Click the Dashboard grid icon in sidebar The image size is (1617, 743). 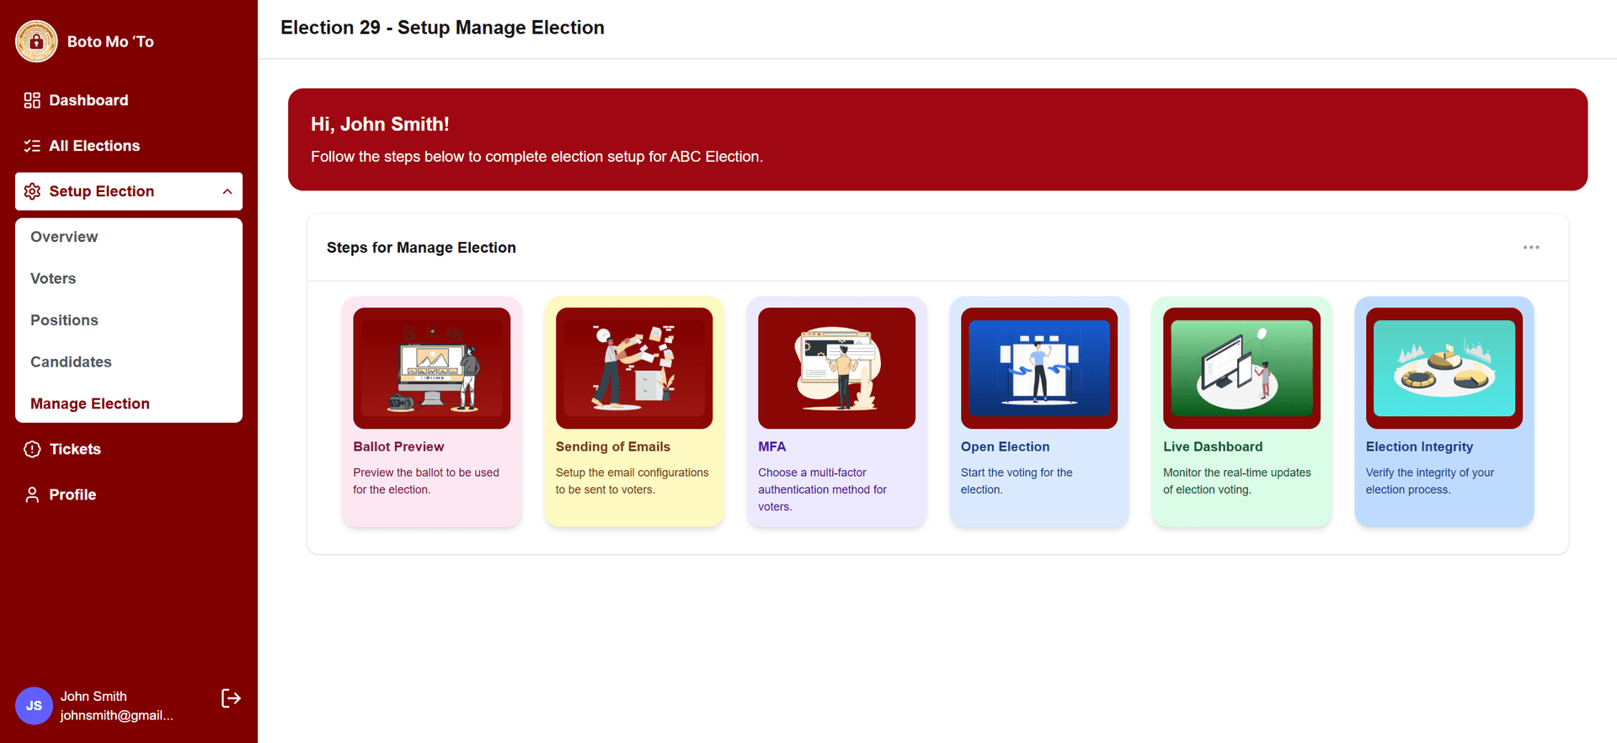click(32, 100)
